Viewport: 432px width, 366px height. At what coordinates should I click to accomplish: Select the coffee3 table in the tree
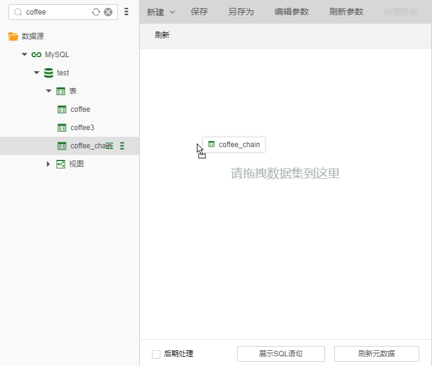pyautogui.click(x=82, y=128)
